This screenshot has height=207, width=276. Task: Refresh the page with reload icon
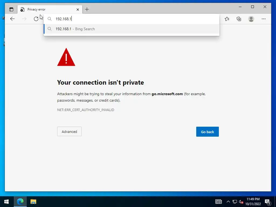coord(36,19)
